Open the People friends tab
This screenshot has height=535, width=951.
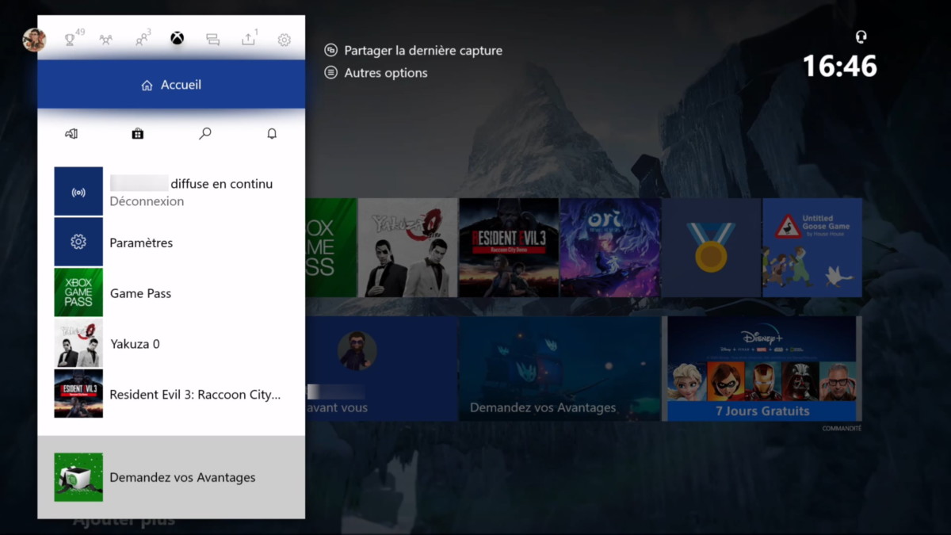143,38
